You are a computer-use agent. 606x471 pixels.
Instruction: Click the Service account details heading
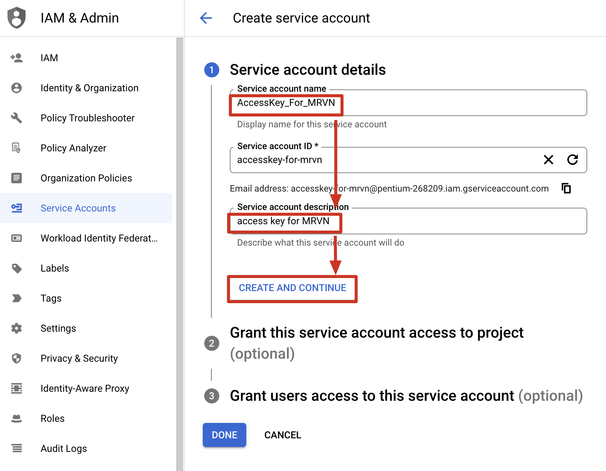point(308,70)
